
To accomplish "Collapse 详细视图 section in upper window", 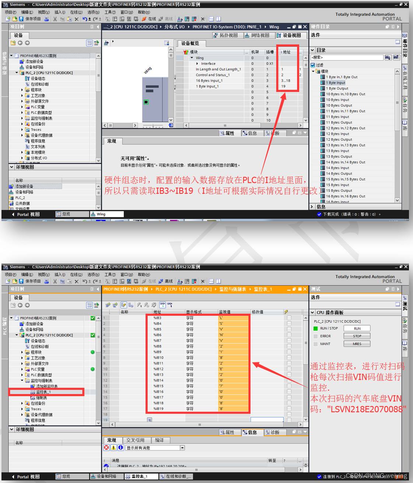I will tap(12, 167).
